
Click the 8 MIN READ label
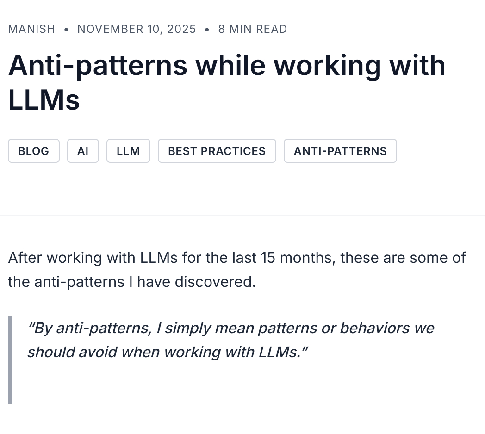click(x=253, y=29)
